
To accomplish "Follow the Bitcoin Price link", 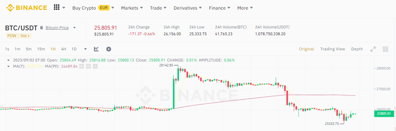I will pos(57,28).
